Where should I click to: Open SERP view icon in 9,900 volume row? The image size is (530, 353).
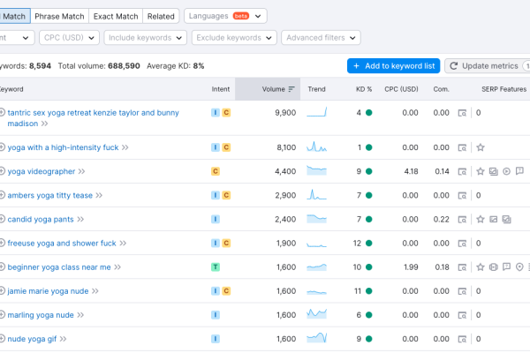click(462, 113)
